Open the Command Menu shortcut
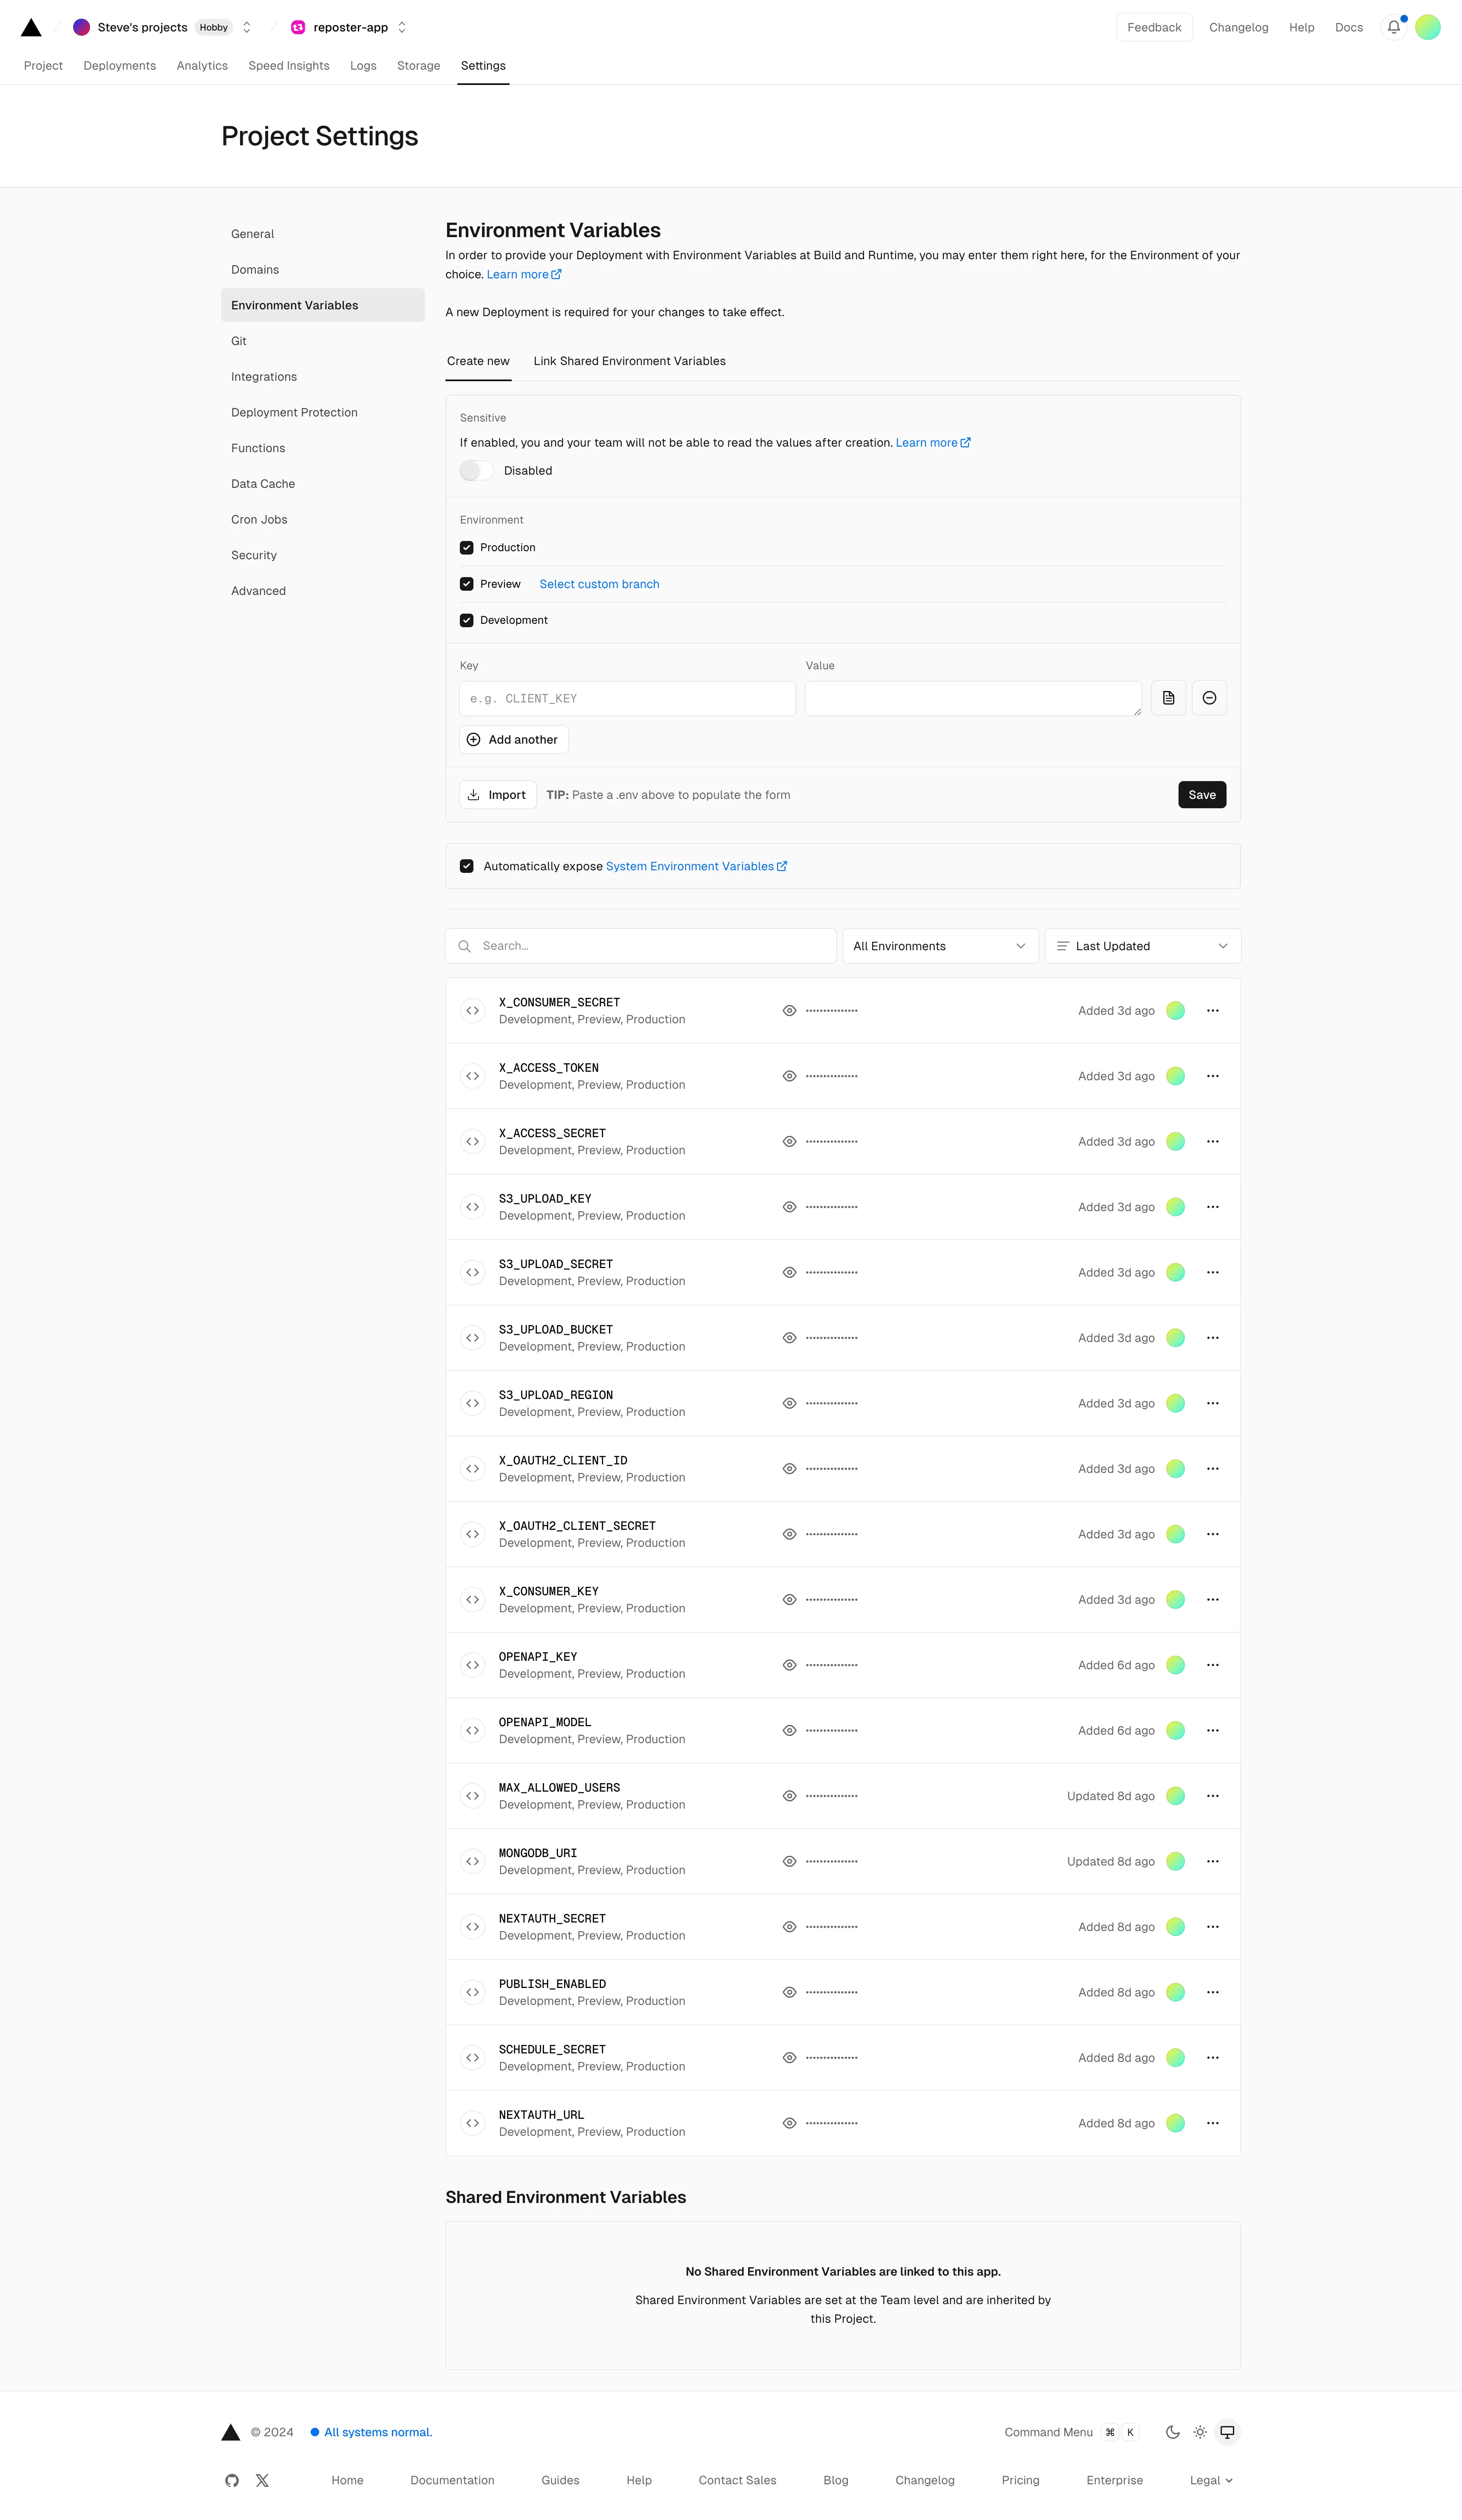This screenshot has width=1462, height=2520. click(x=1071, y=2432)
